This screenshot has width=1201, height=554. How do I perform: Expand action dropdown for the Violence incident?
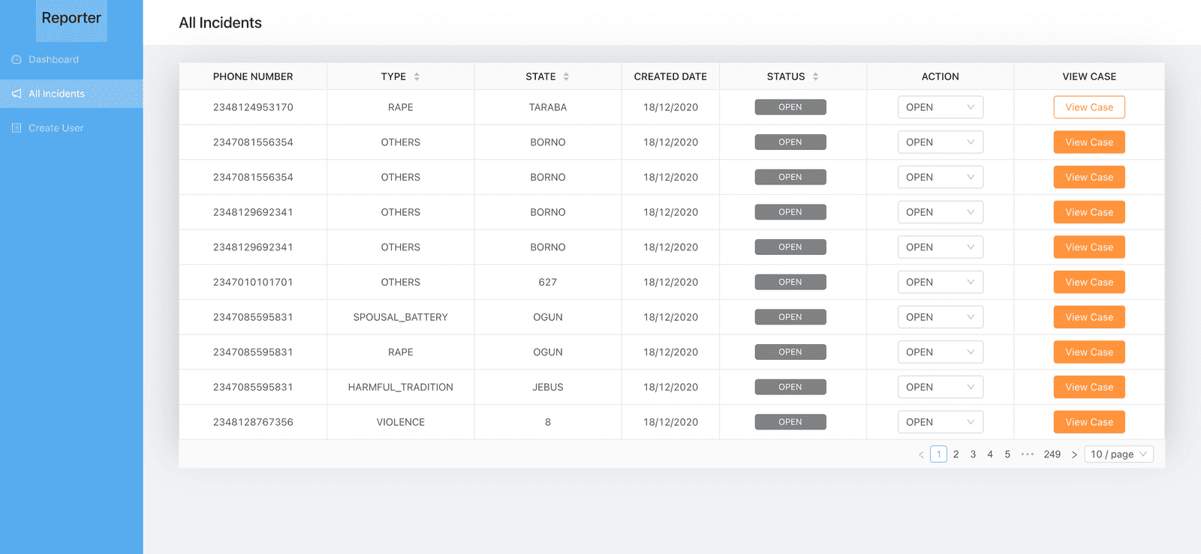[940, 422]
